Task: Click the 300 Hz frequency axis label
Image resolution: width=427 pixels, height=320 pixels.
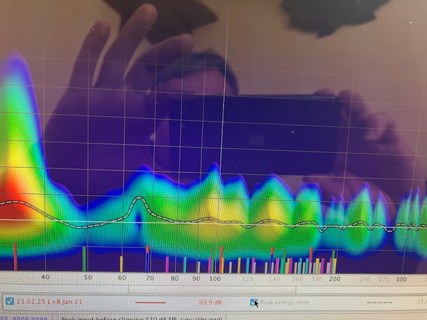Action: click(x=400, y=279)
